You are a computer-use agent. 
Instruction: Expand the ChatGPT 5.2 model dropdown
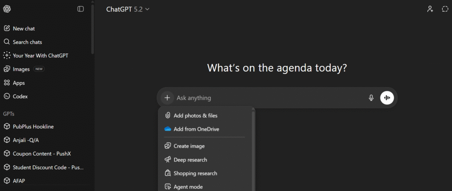[128, 9]
